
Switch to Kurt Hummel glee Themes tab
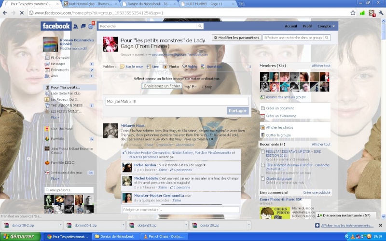[90, 4]
